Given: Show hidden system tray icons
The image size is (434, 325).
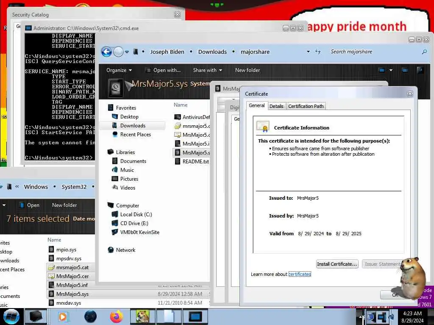Looking at the screenshot, I should pos(360,317).
